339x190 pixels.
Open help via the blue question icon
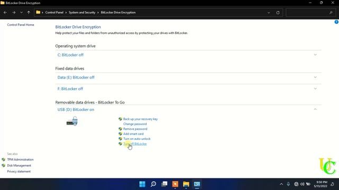[336, 22]
